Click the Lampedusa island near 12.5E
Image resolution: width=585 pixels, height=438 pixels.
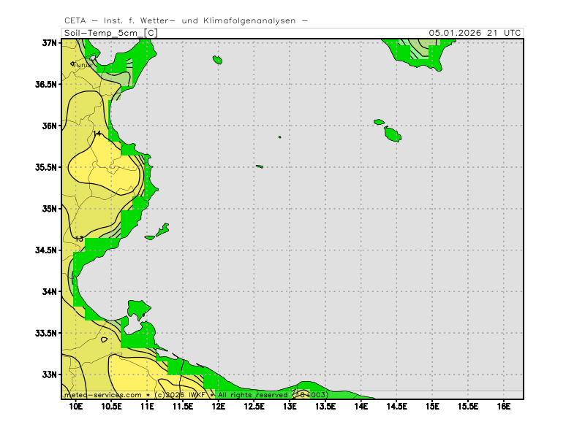[x=260, y=166]
